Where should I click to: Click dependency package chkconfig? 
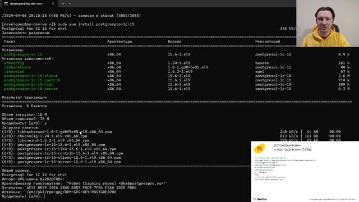click(x=14, y=63)
